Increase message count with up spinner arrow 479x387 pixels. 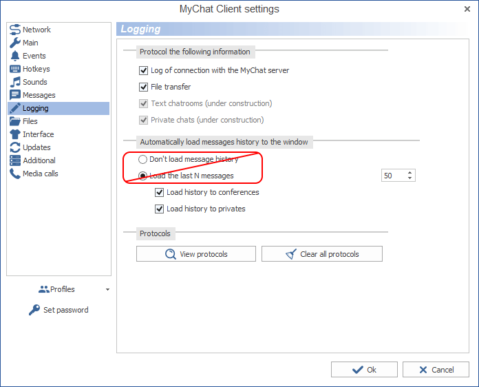point(409,173)
